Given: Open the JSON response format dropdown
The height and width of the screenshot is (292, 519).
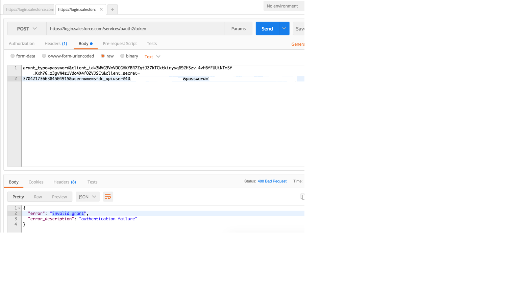Looking at the screenshot, I should tap(88, 197).
